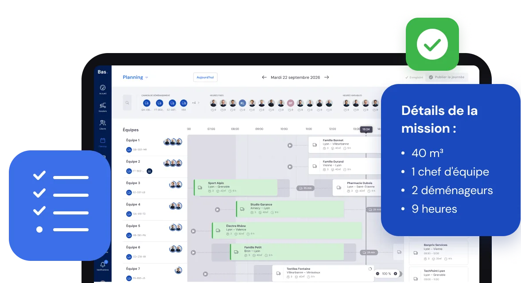Open Bonprix Services unassigned mission card
Screen dimensions: 521x283
438,252
